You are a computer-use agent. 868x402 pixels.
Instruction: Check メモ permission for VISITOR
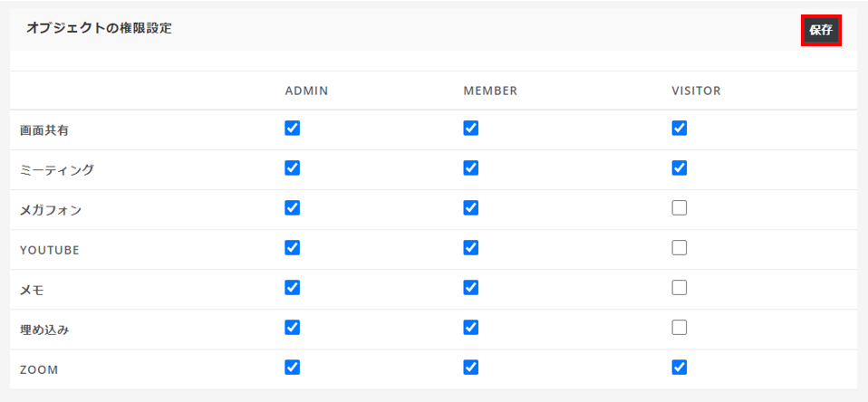(680, 288)
